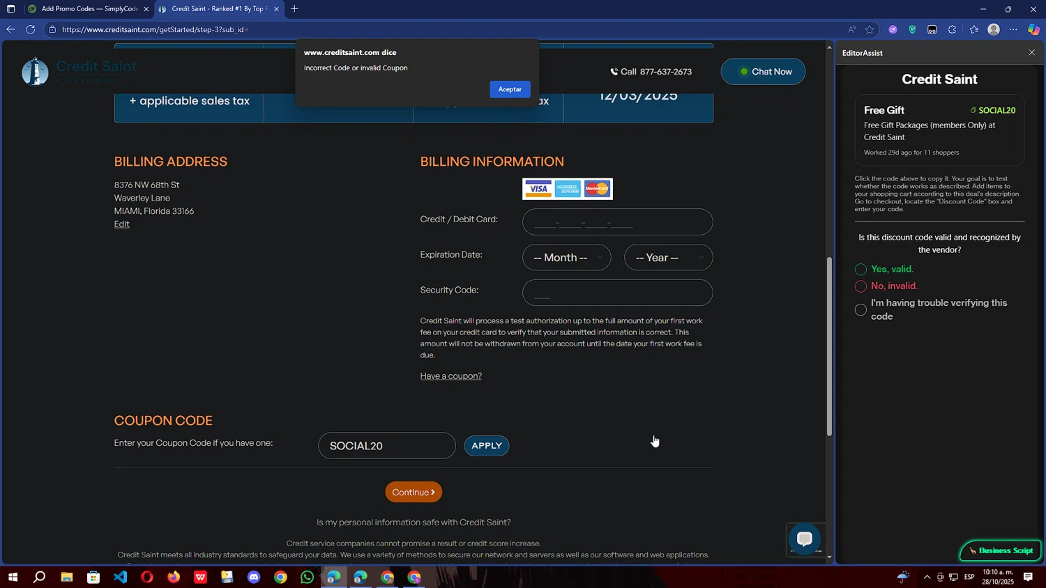Click the Credit Saint lighthouse logo
The width and height of the screenshot is (1046, 588).
(x=35, y=72)
